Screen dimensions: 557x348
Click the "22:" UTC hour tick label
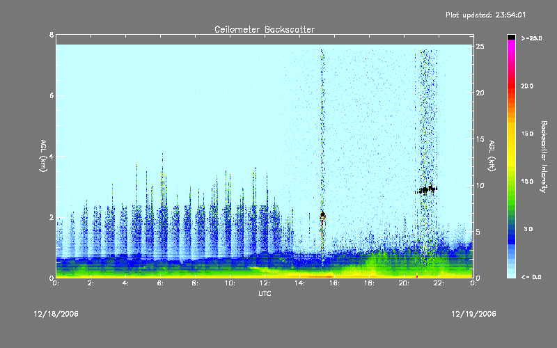439,283
